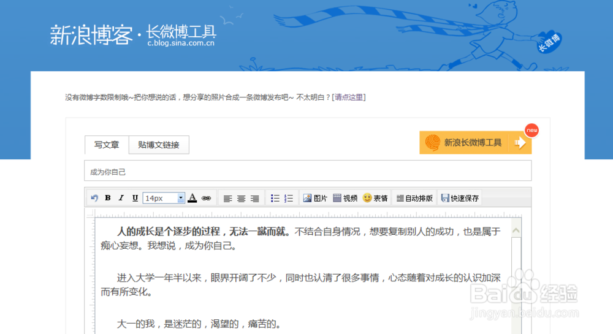Open the font color A picker
Screen dimensions: 613x334
click(x=192, y=198)
